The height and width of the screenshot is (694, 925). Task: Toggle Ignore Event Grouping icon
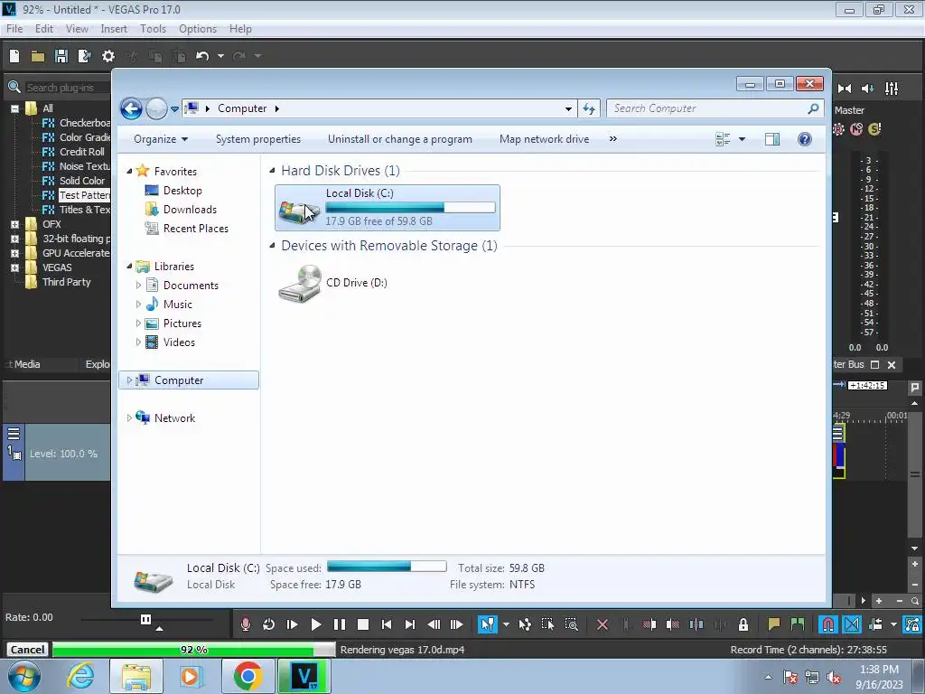pyautogui.click(x=912, y=624)
